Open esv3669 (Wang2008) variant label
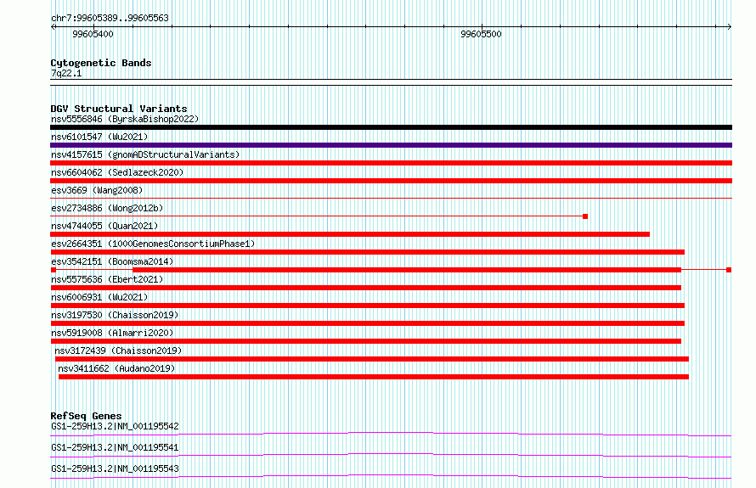Image resolution: width=756 pixels, height=488 pixels. [97, 190]
